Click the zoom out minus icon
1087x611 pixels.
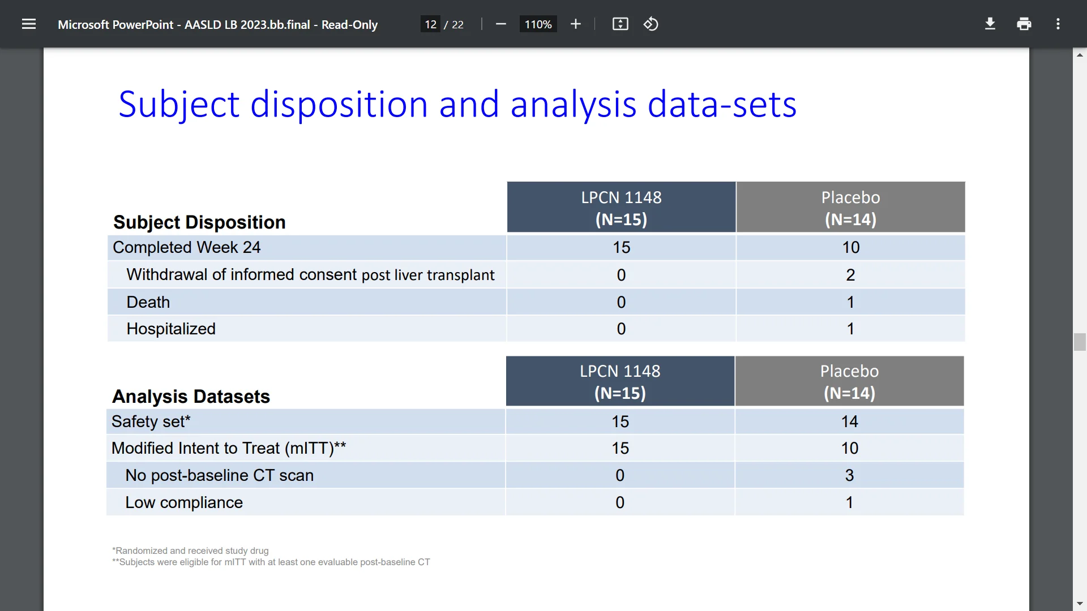[500, 24]
